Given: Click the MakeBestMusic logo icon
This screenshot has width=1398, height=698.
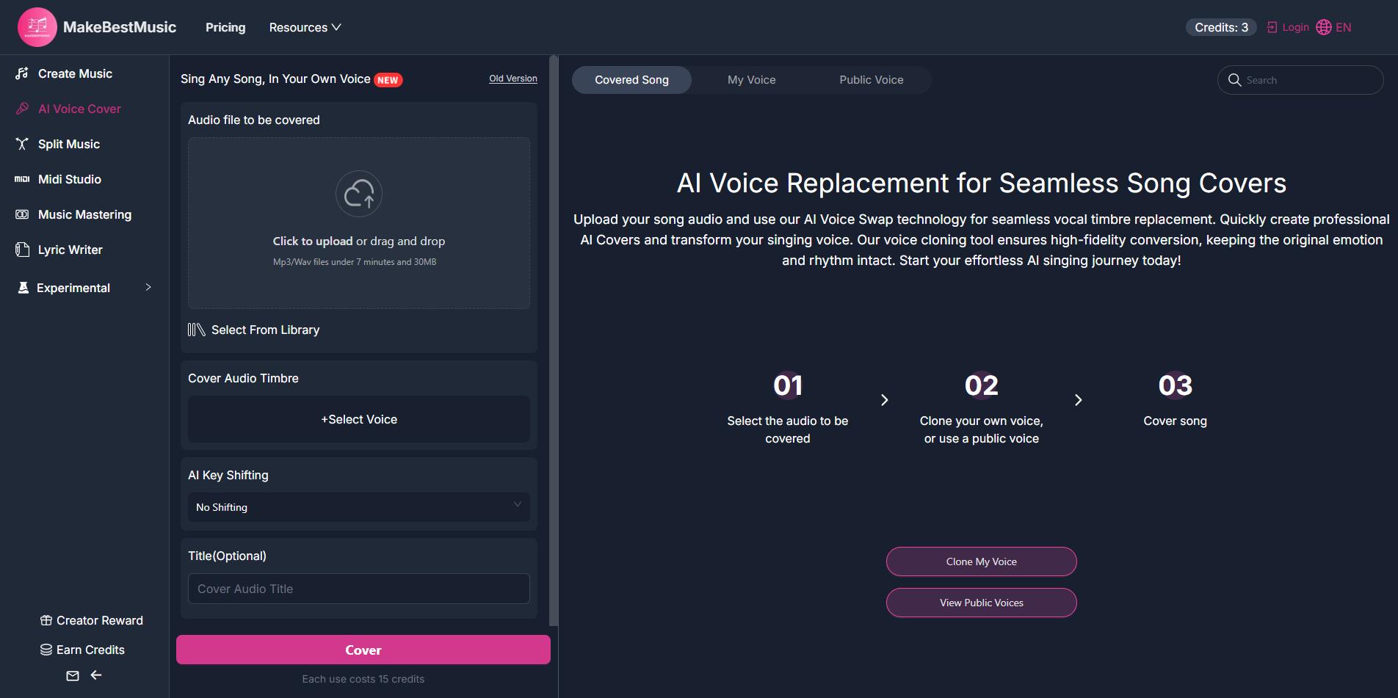Looking at the screenshot, I should [37, 27].
